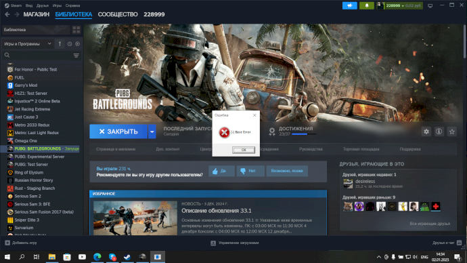Click the Achievements gear icon
The height and width of the screenshot is (263, 467).
click(x=271, y=131)
